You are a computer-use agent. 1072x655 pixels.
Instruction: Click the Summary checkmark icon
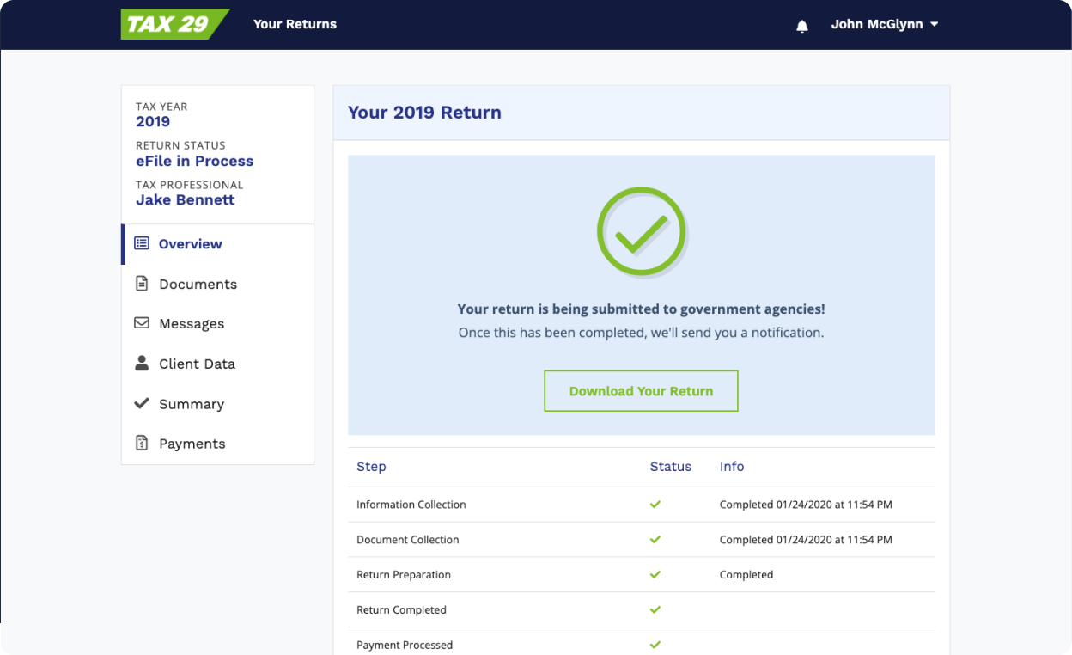[142, 403]
